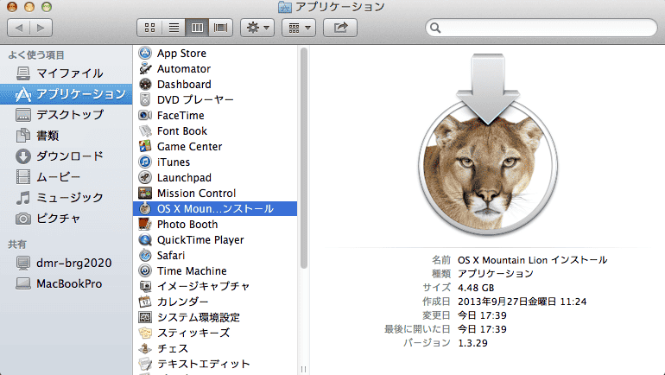The image size is (665, 375).
Task: Open the arrange items dropdown
Action: [299, 28]
